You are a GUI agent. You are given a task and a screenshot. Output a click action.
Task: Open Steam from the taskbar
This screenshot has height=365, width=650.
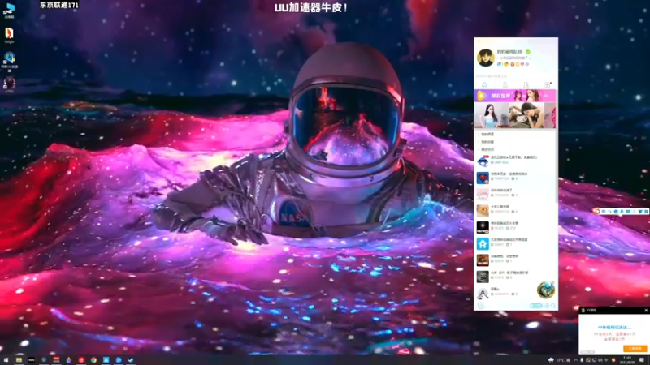[x=131, y=360]
